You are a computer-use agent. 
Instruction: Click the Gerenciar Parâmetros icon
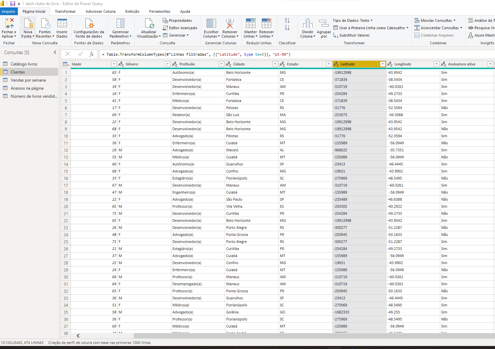(120, 23)
